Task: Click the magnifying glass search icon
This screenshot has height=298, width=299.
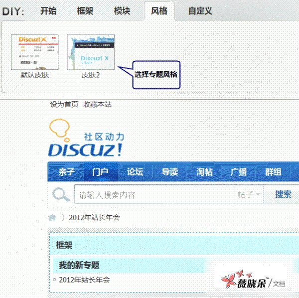Action: pos(61,194)
